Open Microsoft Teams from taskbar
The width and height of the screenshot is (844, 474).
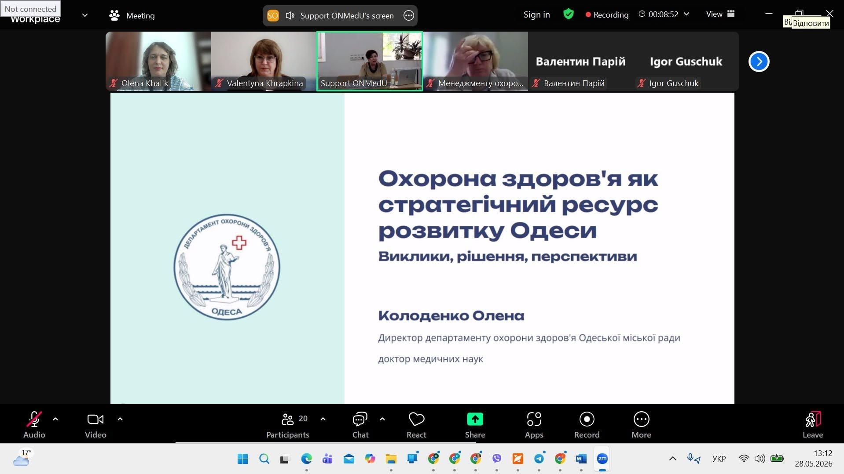pyautogui.click(x=327, y=459)
